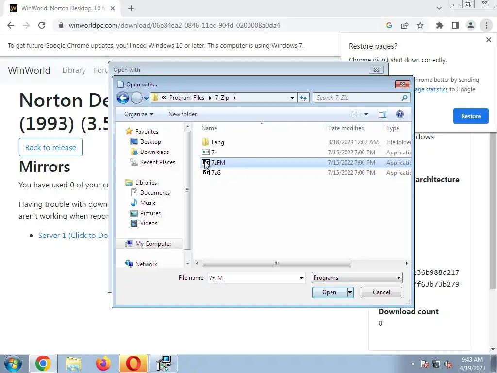This screenshot has width=497, height=373.
Task: Open Opera from the taskbar
Action: point(133,363)
